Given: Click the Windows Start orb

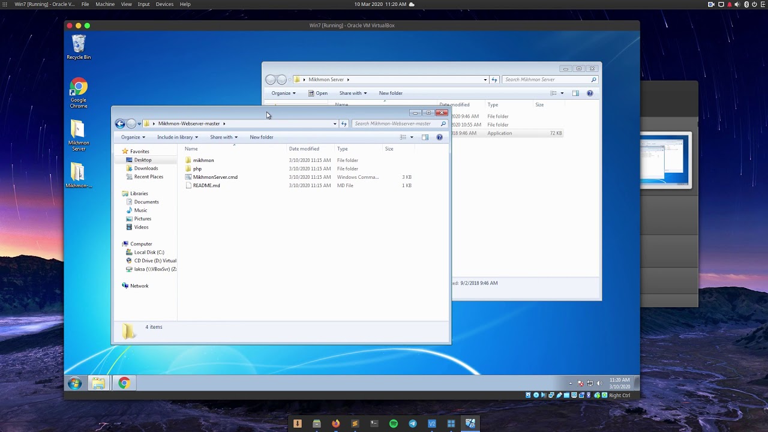Looking at the screenshot, I should point(74,383).
